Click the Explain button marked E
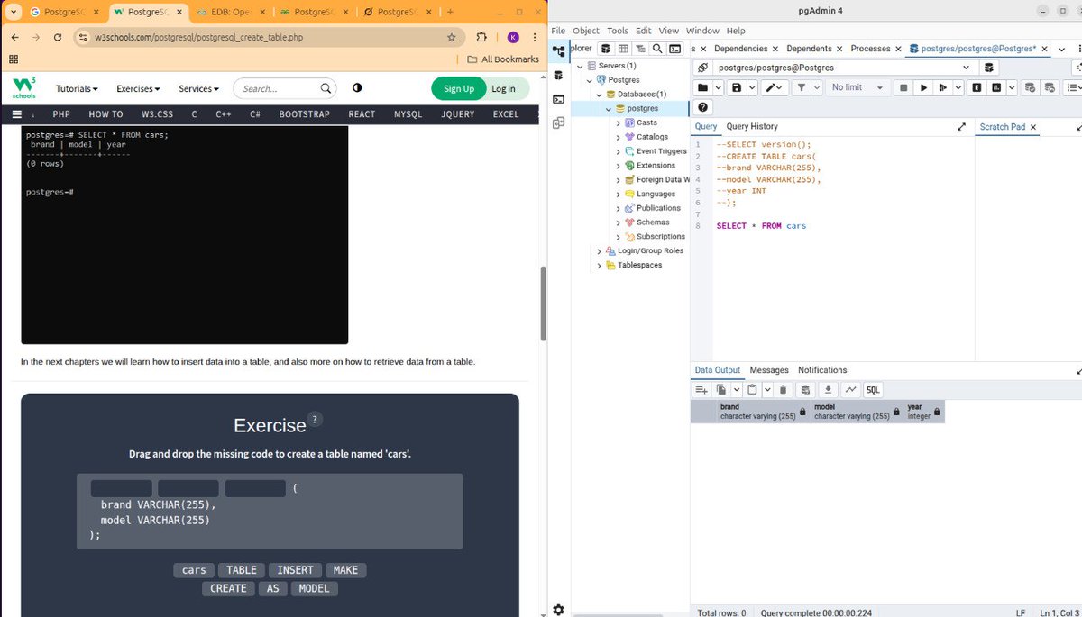This screenshot has width=1082, height=617. (977, 87)
